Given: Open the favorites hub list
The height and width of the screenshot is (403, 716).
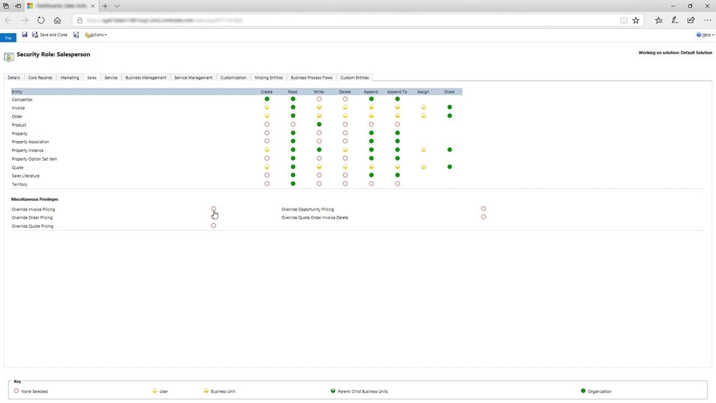Looking at the screenshot, I should 659,20.
